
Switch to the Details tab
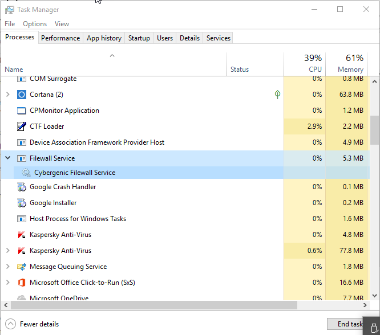point(189,38)
